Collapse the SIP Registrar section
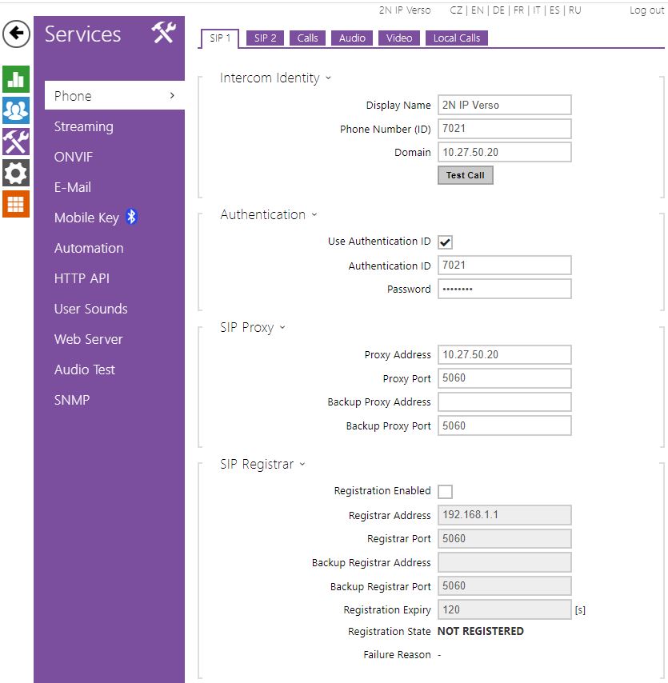The image size is (668, 683). 262,465
